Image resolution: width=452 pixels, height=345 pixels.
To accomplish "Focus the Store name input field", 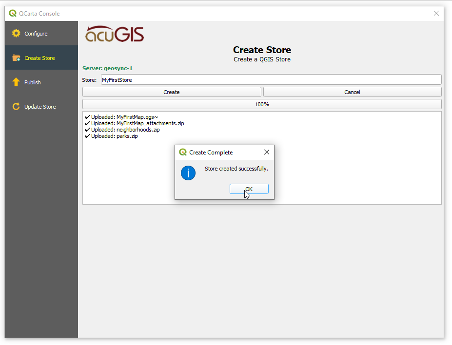I will click(x=271, y=80).
